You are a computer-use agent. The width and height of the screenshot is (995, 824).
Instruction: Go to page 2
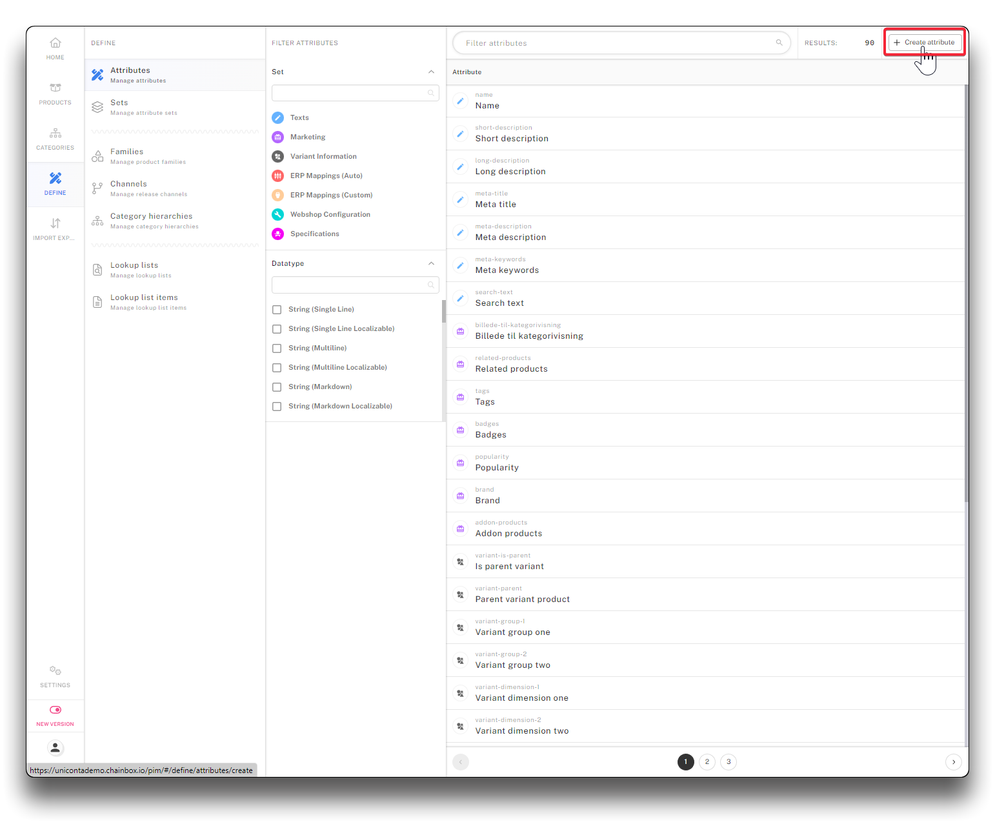tap(707, 762)
